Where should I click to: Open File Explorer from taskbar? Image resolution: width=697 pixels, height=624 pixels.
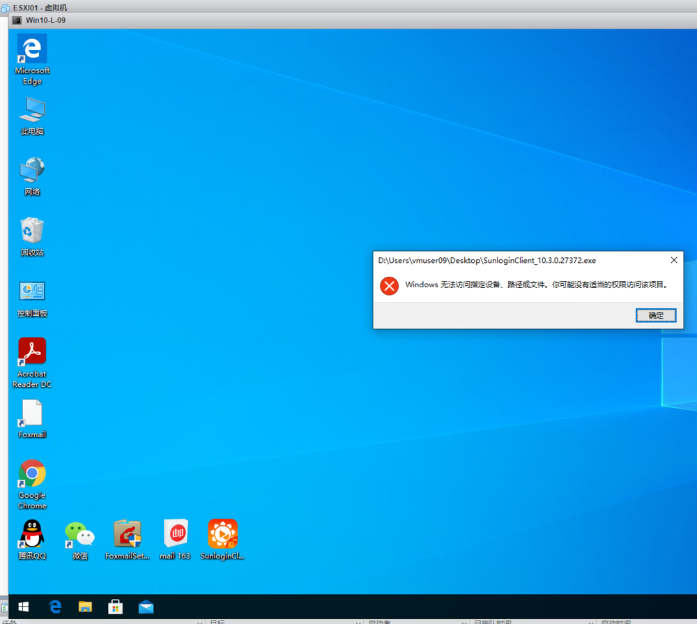click(x=85, y=607)
